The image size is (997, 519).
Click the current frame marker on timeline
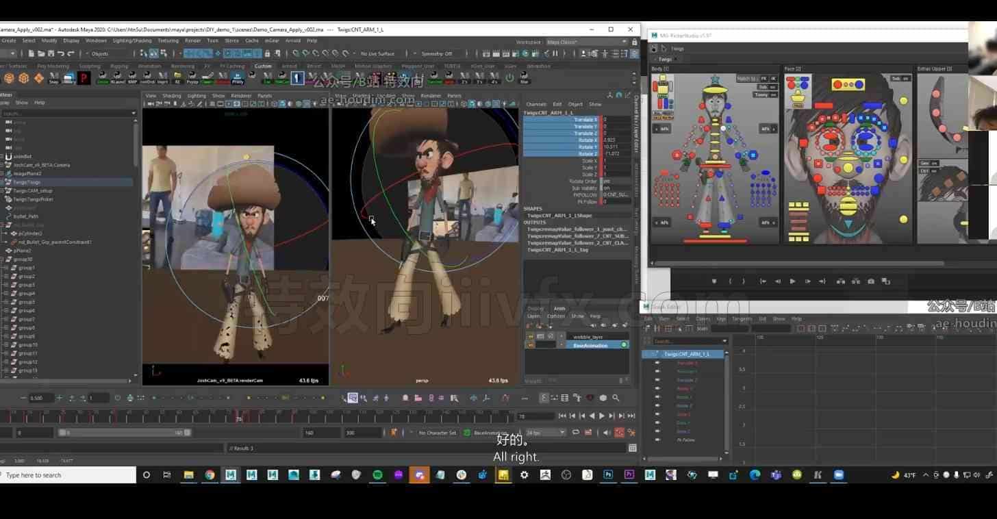coord(239,416)
